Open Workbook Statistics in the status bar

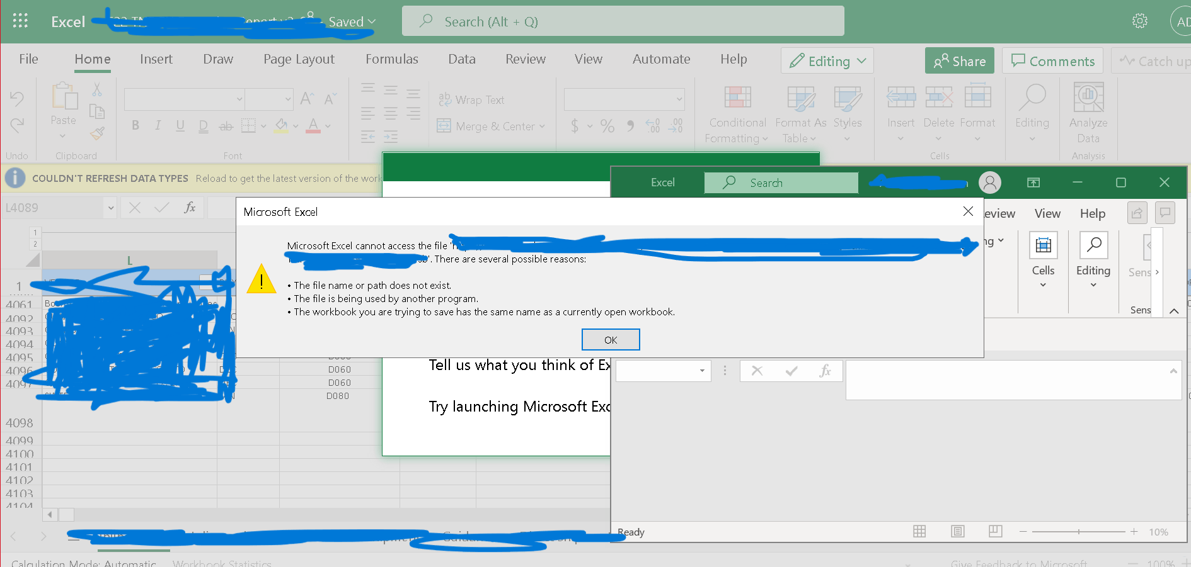(x=222, y=563)
